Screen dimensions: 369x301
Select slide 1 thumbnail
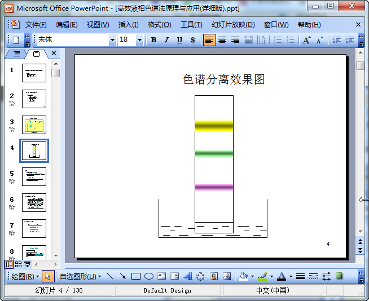(x=34, y=73)
